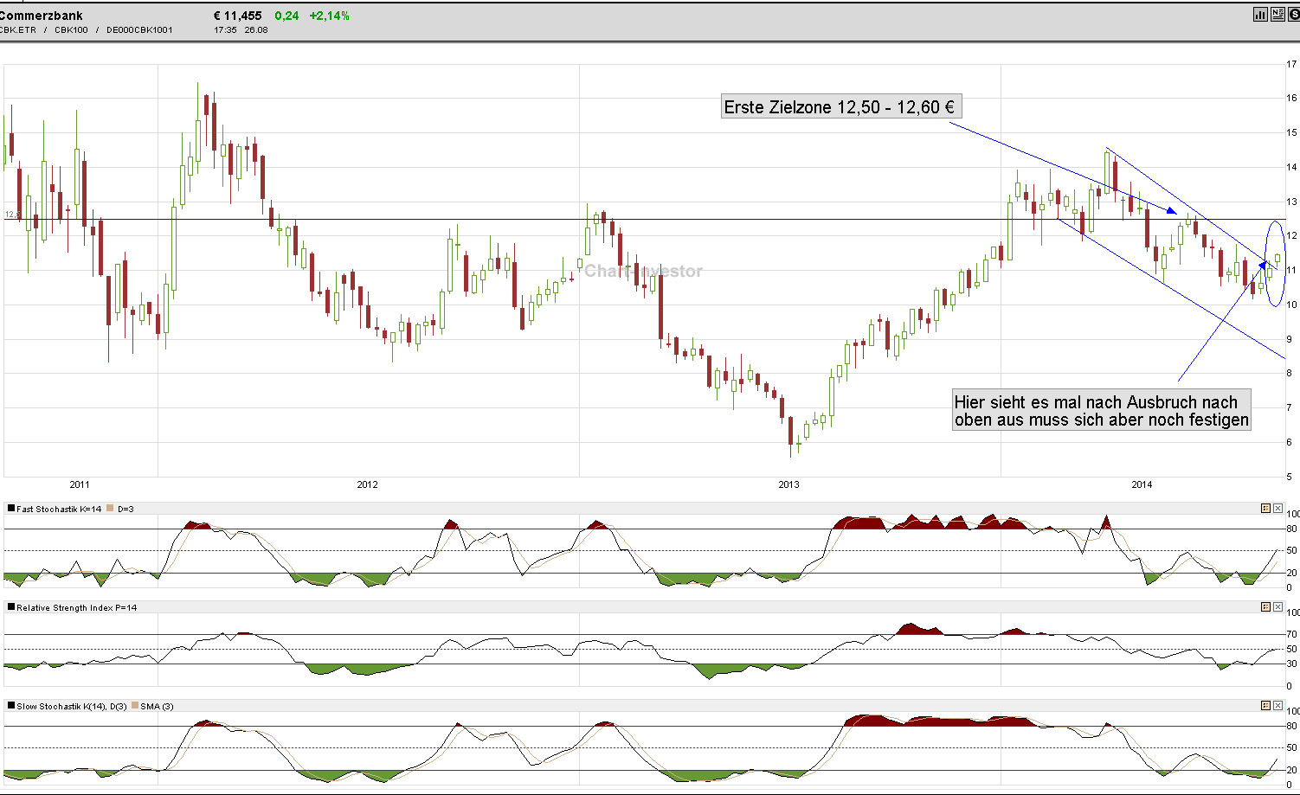This screenshot has height=795, width=1300.
Task: Click tan swatch beside SMA (3) legend
Action: coord(134,706)
